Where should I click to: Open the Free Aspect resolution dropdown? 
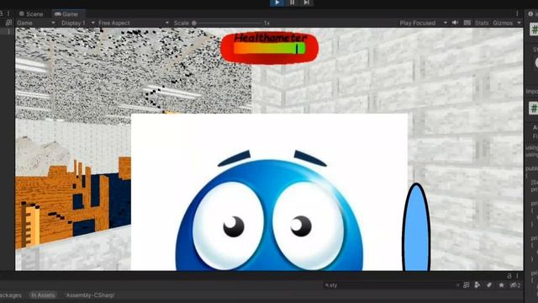tap(134, 23)
